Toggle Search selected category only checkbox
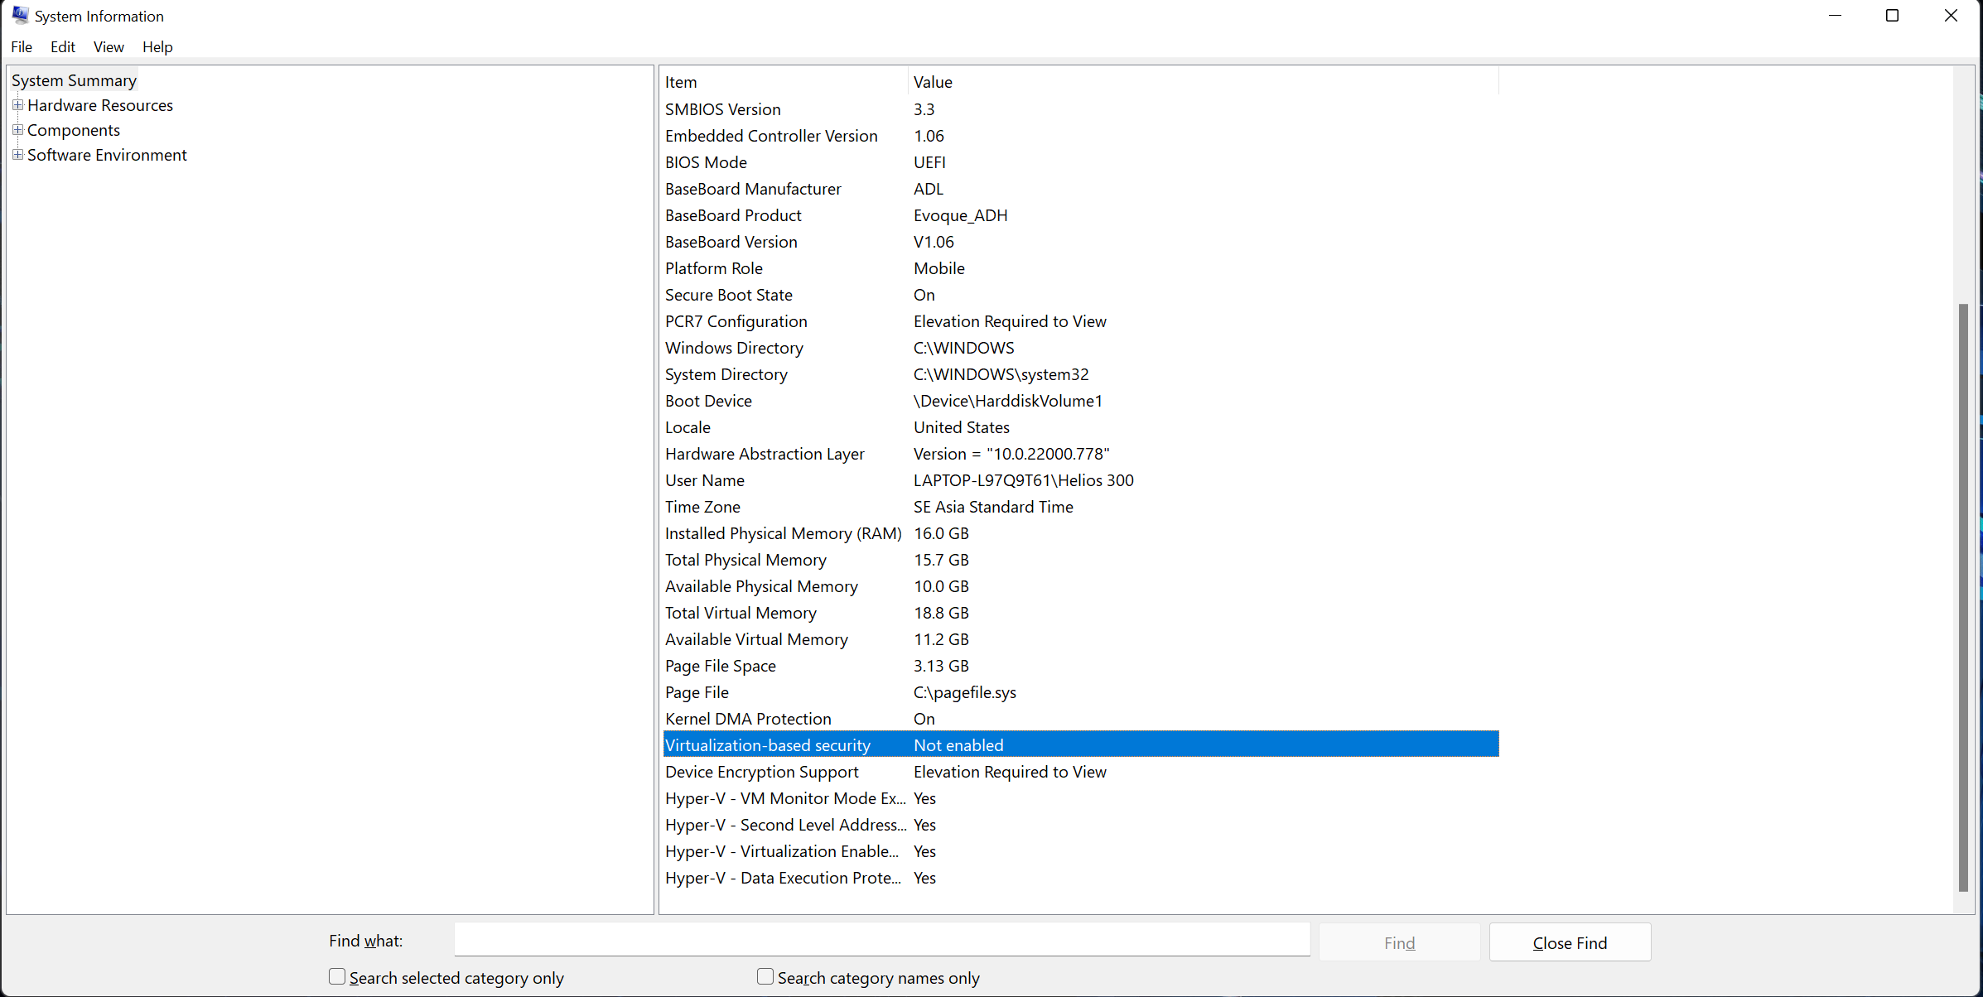1983x997 pixels. [337, 976]
